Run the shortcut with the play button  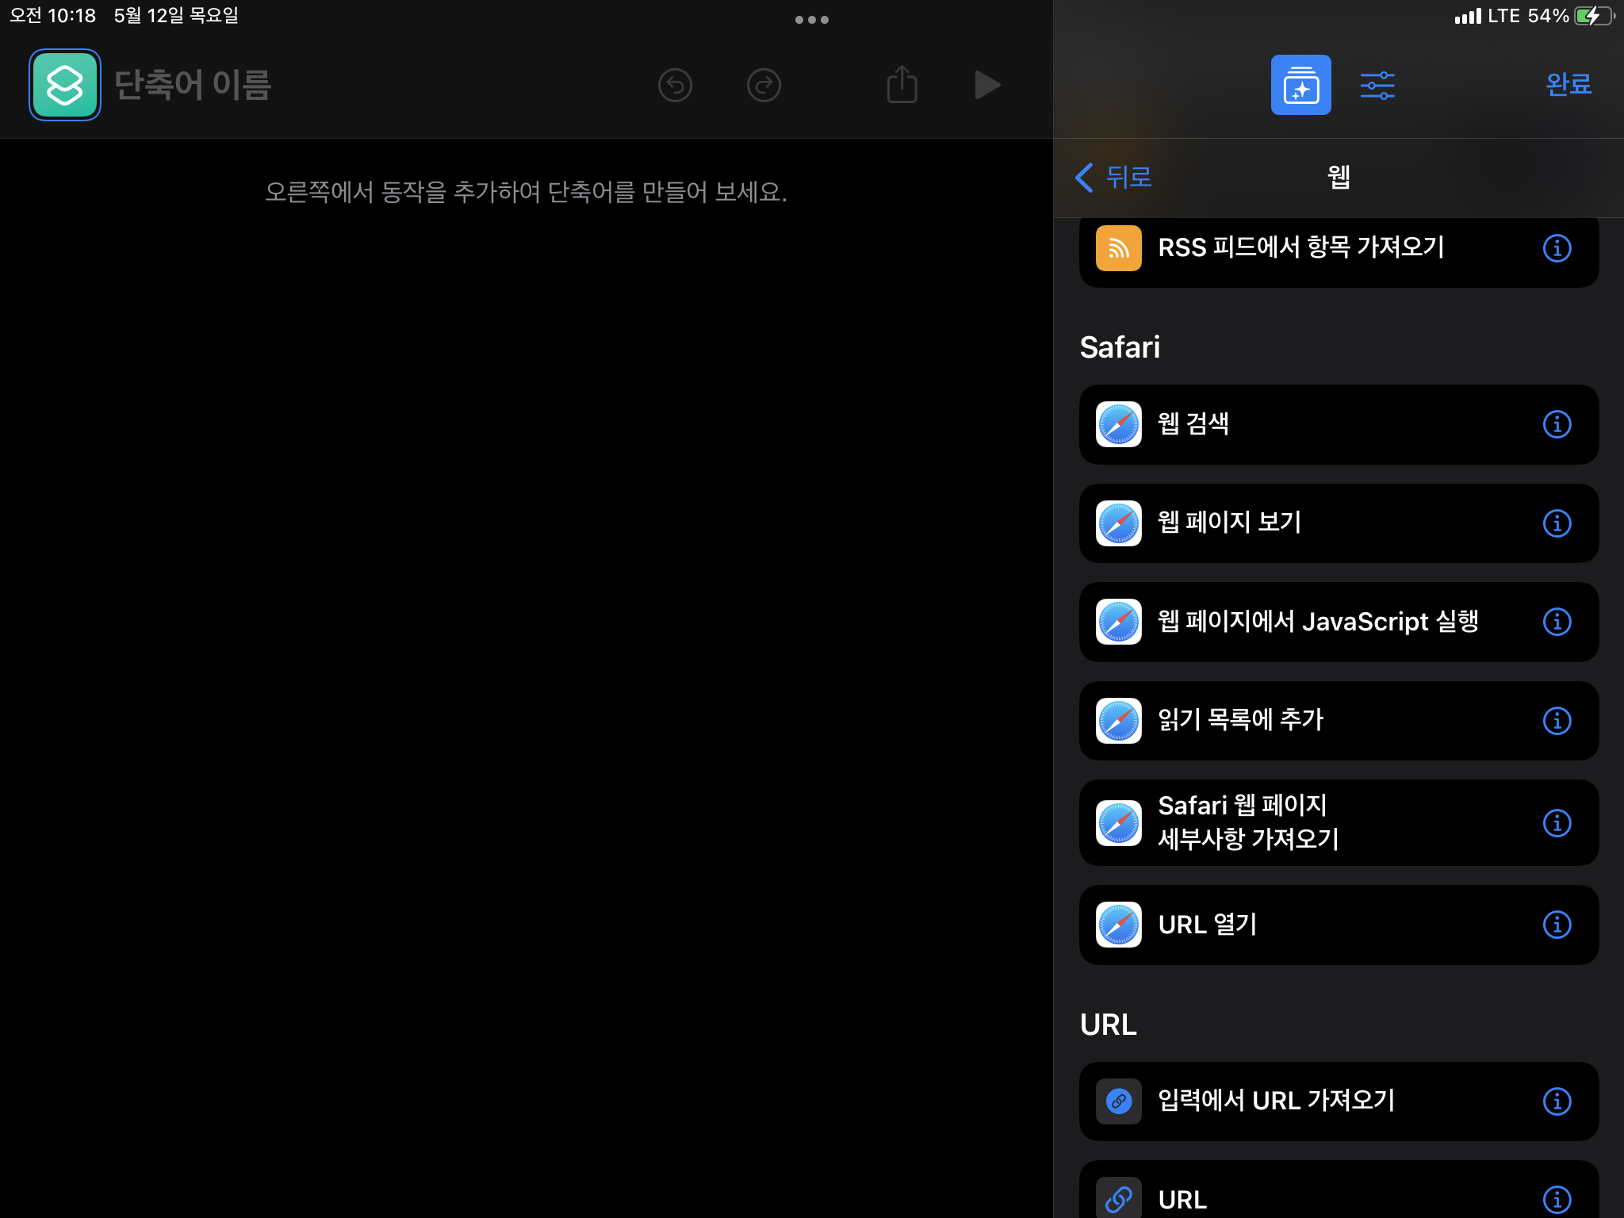986,85
